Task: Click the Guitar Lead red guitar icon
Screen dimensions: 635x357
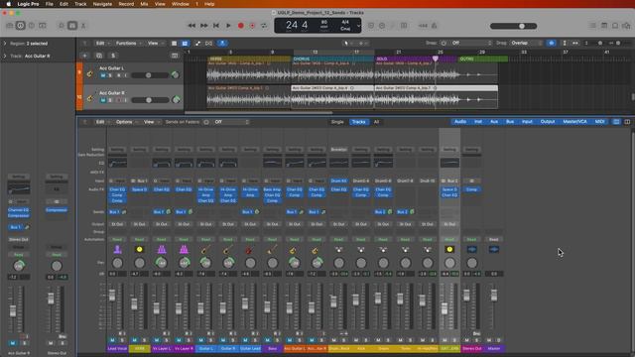Action: [x=250, y=249]
